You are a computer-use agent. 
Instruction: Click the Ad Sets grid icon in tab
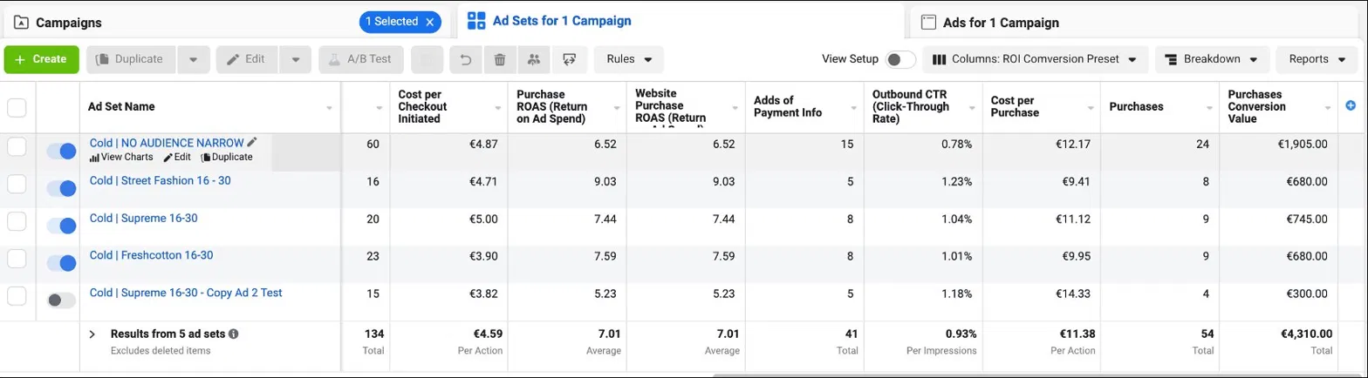click(x=476, y=21)
